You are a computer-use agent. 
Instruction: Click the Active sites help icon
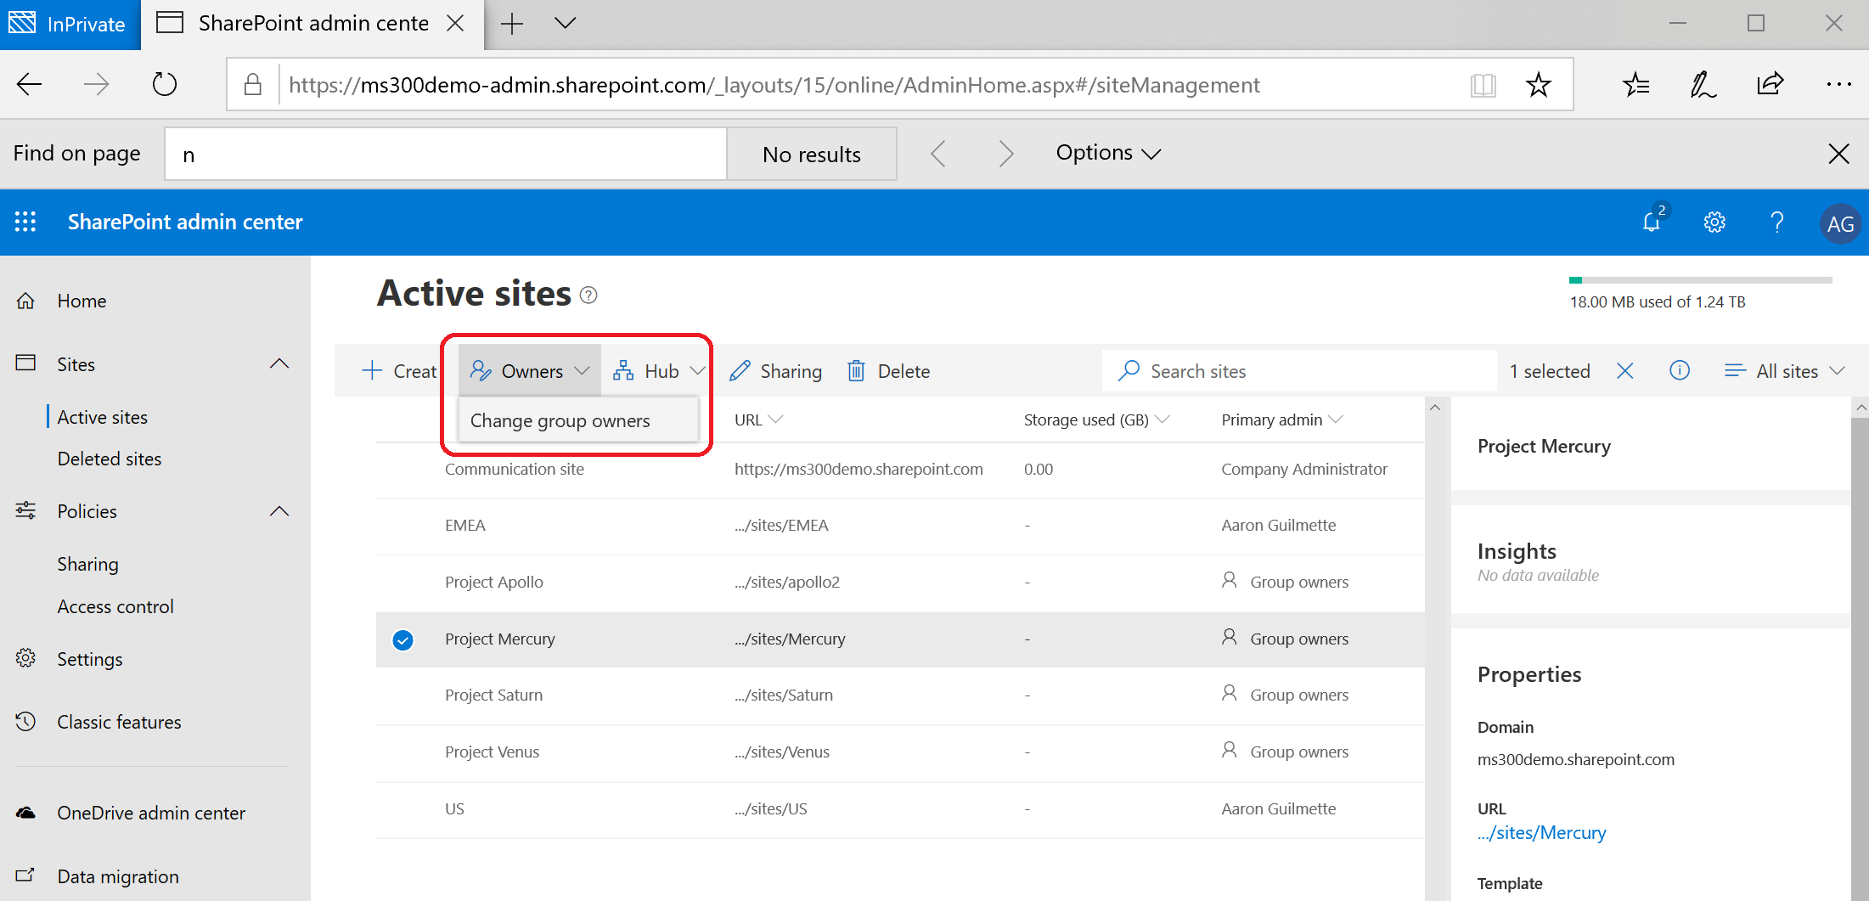[588, 295]
